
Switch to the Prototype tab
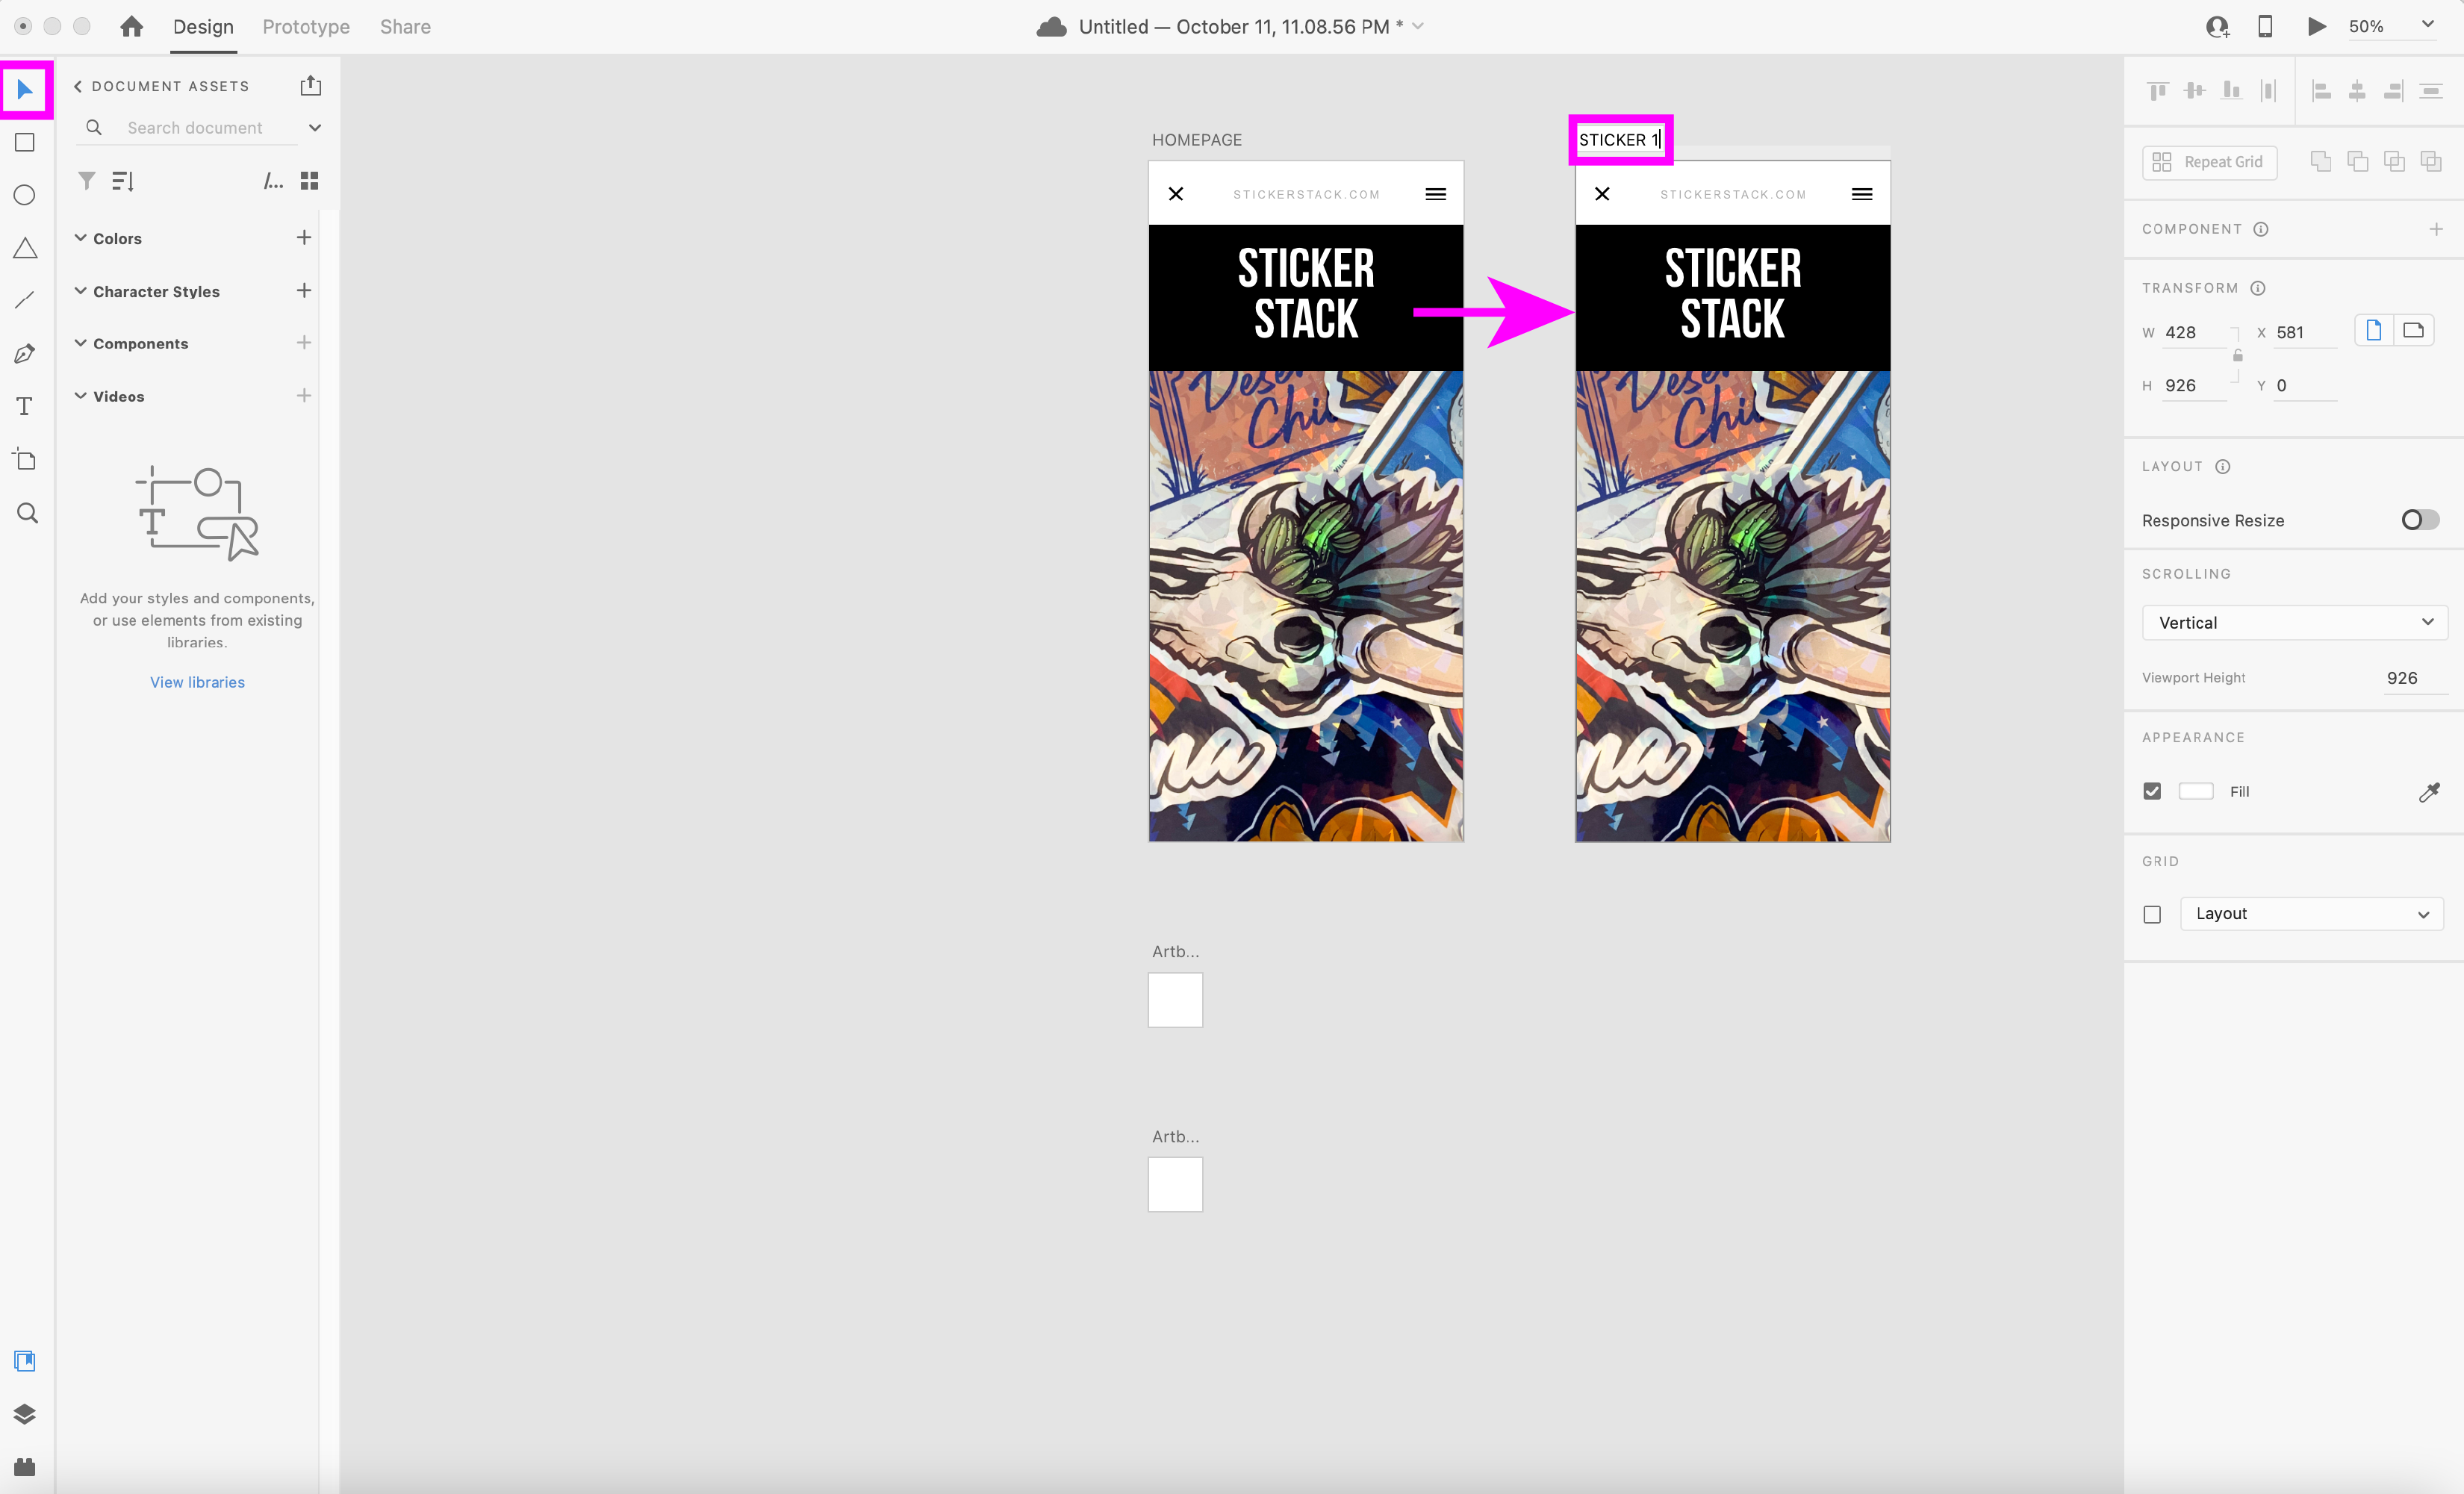(x=306, y=27)
